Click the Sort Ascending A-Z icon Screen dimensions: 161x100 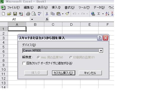[x=107, y=14]
